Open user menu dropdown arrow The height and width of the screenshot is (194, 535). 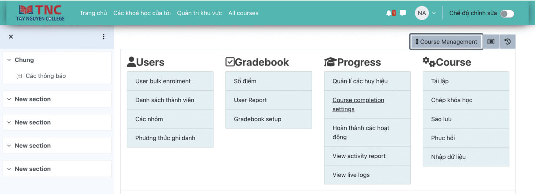(434, 13)
